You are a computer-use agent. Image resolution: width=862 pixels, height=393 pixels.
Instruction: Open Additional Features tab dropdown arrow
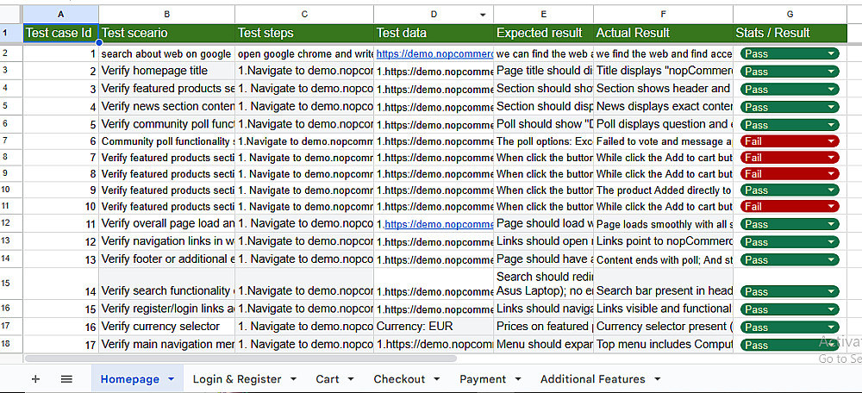pos(658,379)
